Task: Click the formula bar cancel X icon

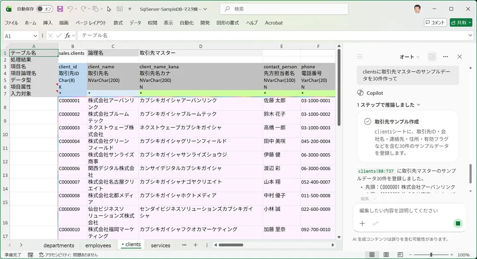Action: pos(50,36)
